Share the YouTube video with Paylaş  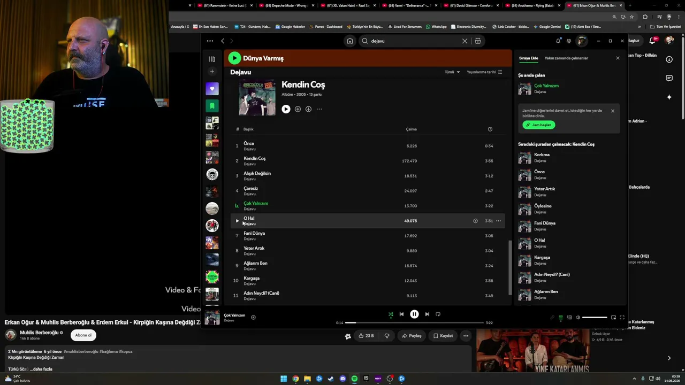tap(412, 336)
